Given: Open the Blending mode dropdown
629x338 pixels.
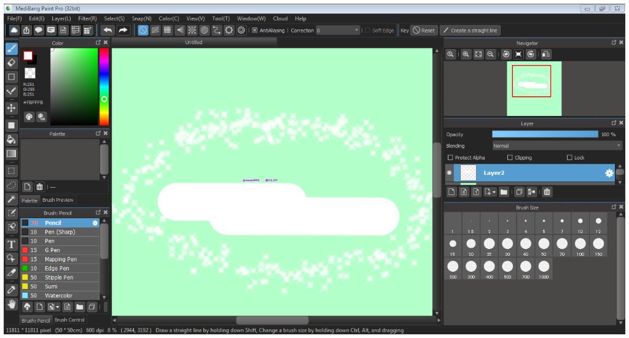Looking at the screenshot, I should [x=557, y=146].
